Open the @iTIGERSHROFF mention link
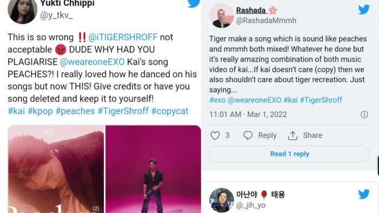Screen dimensions: 379x213 click(123, 37)
